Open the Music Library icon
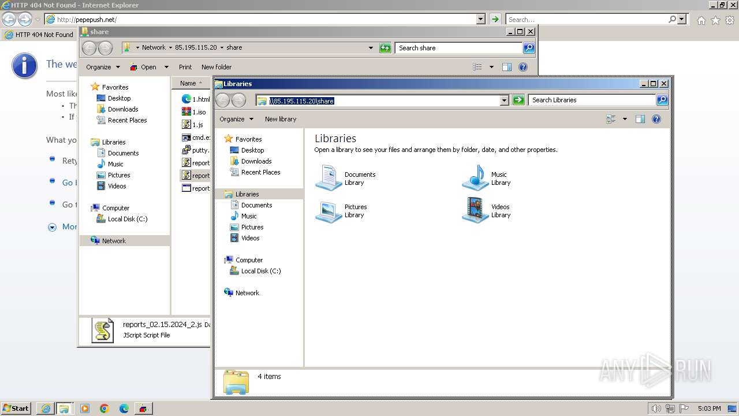 [476, 178]
